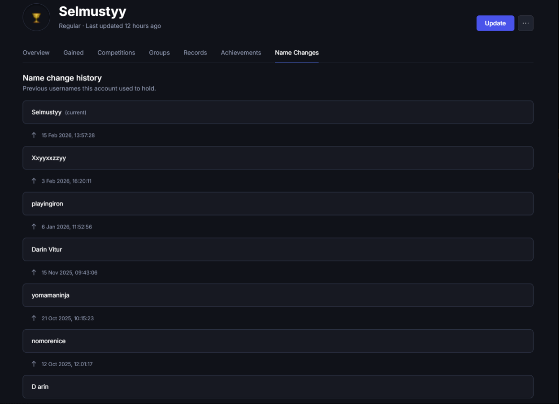The height and width of the screenshot is (404, 559).
Task: Click the gold trophy profile icon
Action: 36,17
